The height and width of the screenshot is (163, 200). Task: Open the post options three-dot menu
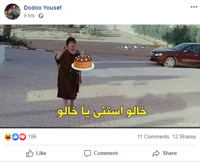click(194, 7)
